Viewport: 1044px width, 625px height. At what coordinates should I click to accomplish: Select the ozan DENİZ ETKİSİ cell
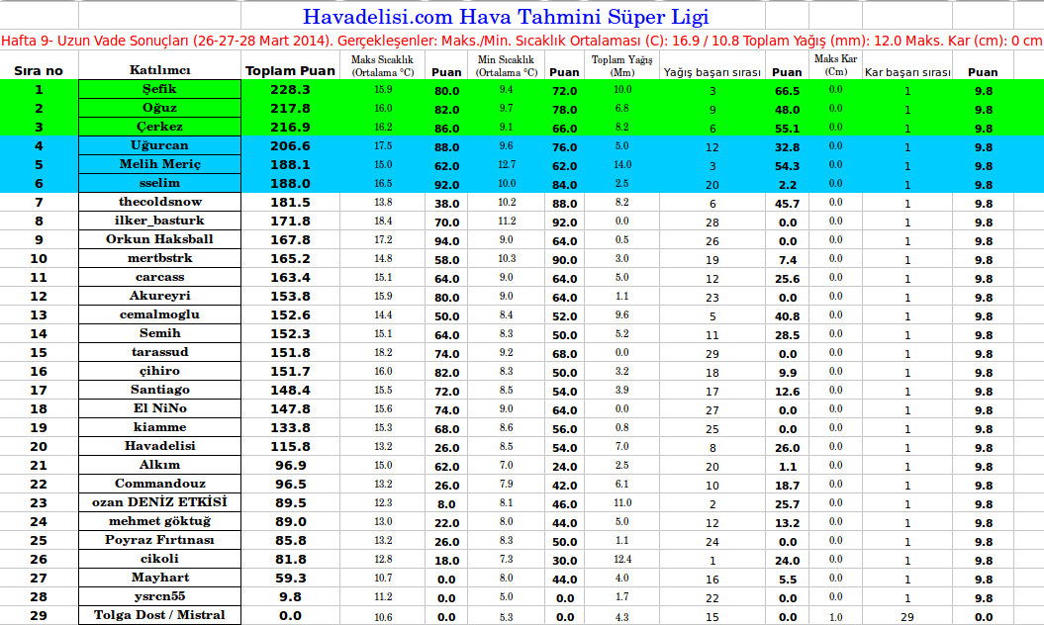coord(159,502)
